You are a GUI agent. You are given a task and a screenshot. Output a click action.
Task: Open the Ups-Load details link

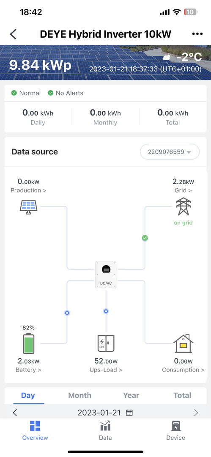click(106, 370)
